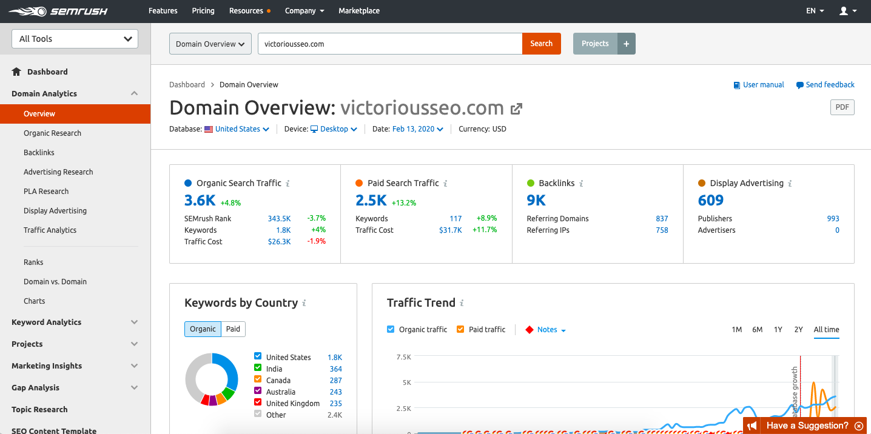The image size is (871, 434).
Task: Click the info icon beside Backlinks
Action: (x=581, y=183)
